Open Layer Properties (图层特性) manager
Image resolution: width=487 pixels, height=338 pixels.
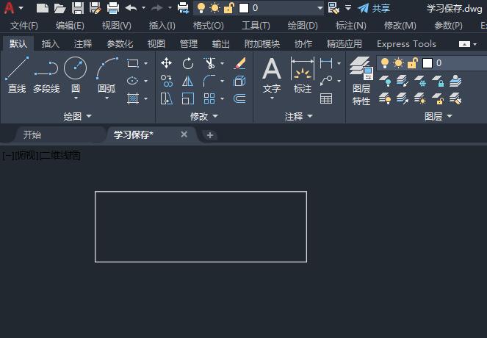click(361, 81)
